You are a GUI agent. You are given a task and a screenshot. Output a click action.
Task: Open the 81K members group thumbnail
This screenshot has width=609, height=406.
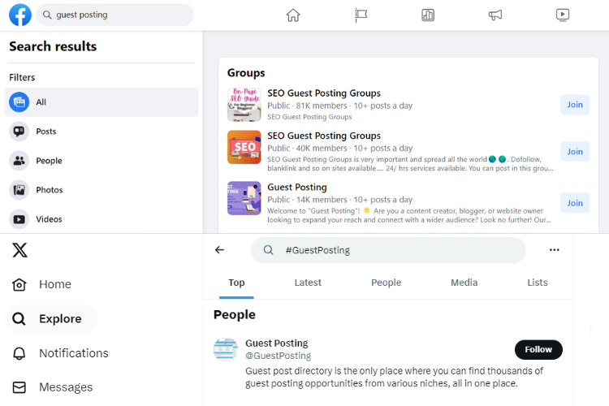pyautogui.click(x=244, y=105)
